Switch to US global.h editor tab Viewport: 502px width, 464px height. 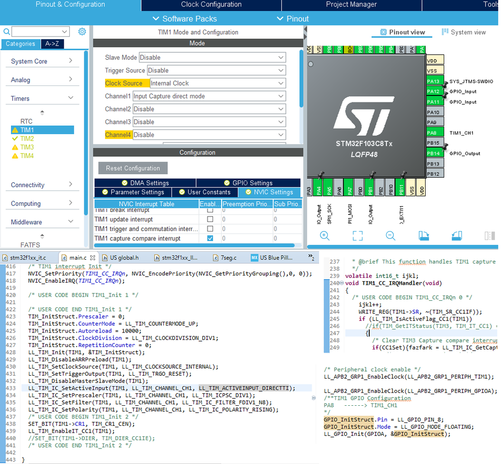coord(121,258)
